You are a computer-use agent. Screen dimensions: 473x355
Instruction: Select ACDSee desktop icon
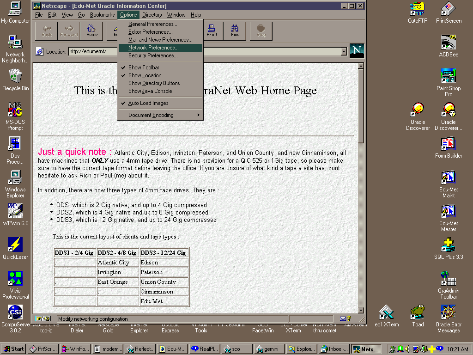click(x=449, y=46)
